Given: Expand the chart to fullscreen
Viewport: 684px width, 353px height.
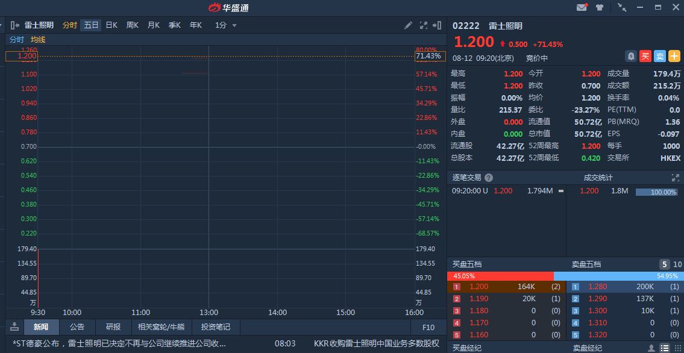Looking at the screenshot, I should [x=423, y=25].
